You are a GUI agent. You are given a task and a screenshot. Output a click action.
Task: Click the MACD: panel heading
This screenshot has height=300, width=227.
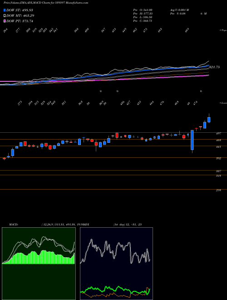[x=13, y=225]
